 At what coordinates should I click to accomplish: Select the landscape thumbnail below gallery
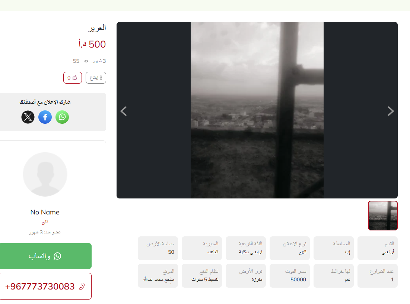(x=383, y=216)
